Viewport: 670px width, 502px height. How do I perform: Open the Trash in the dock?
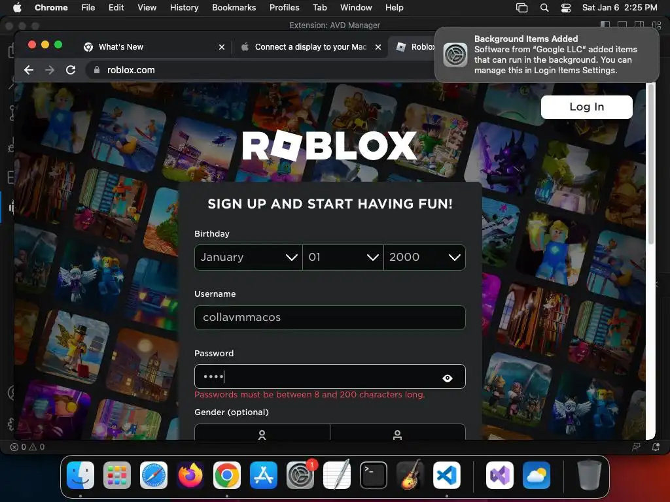pyautogui.click(x=590, y=475)
